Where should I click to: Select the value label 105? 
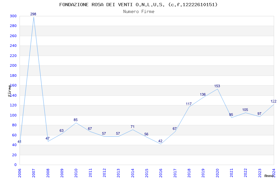point(245,110)
